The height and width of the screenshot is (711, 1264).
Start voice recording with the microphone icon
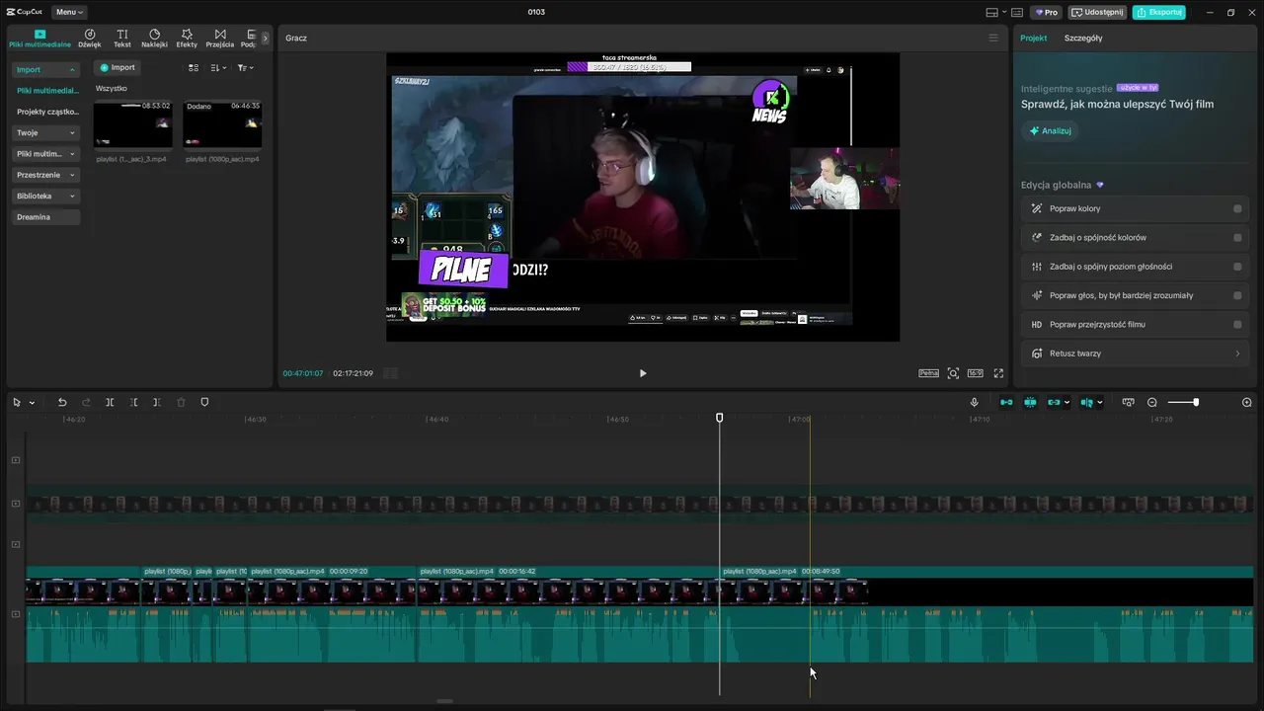(x=975, y=402)
